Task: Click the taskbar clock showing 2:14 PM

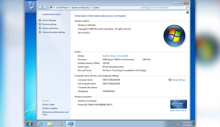Action: [x=187, y=124]
